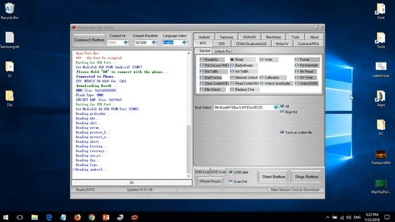Screen dimensions: 395x222
Task: Open the Font folder on desktop
Action: pos(381,11)
